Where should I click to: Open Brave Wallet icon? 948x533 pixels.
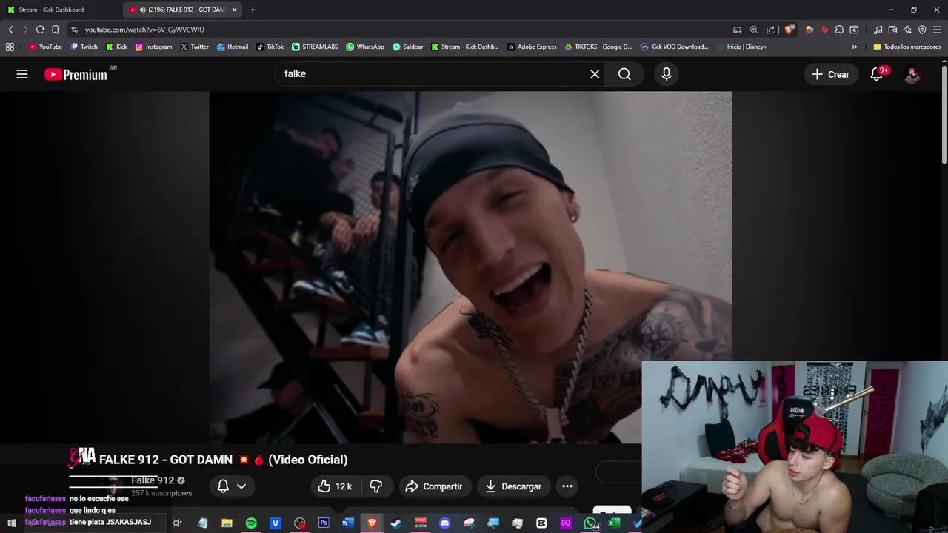[x=892, y=30]
